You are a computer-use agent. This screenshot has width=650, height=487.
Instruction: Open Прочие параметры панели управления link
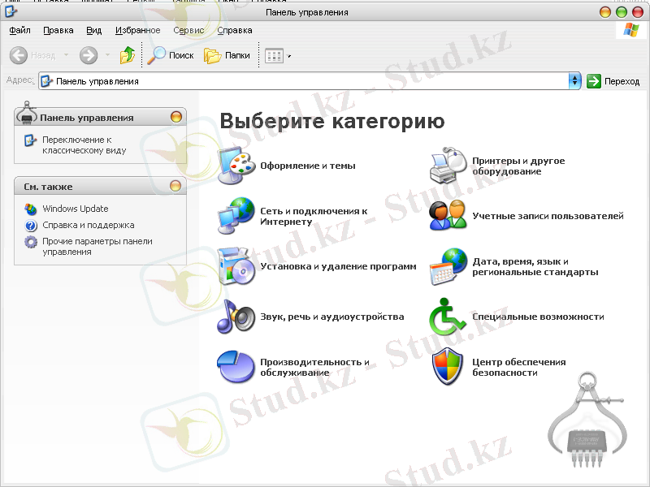pyautogui.click(x=97, y=247)
